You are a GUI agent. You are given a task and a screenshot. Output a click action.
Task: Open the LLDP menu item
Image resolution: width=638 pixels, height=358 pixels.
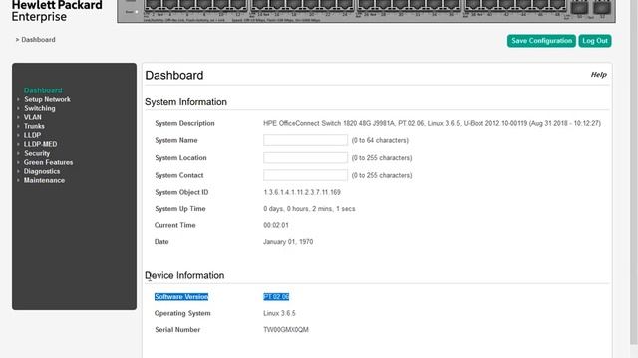(32, 135)
